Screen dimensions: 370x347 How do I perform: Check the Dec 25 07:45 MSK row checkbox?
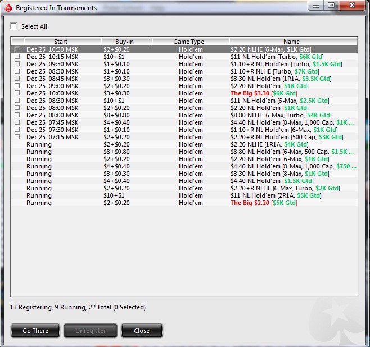coord(17,122)
